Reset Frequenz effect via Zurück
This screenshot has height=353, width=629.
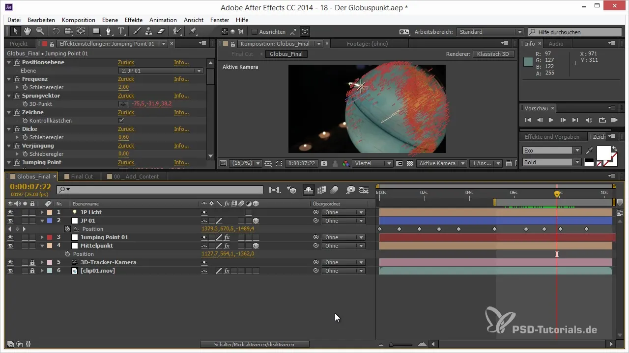click(126, 79)
